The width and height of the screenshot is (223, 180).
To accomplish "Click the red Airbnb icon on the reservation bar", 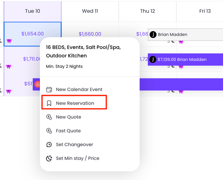I will coord(38,84).
